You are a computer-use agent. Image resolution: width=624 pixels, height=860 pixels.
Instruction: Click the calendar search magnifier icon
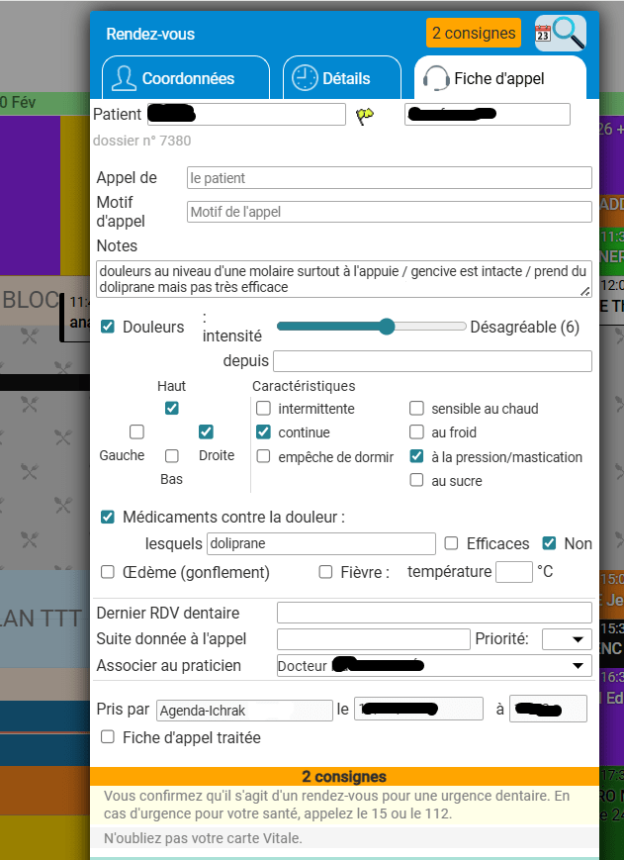coord(560,34)
